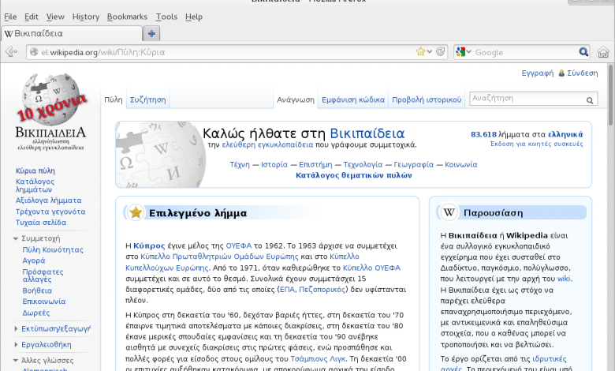Open the History menu
The width and height of the screenshot is (615, 371).
pos(85,17)
